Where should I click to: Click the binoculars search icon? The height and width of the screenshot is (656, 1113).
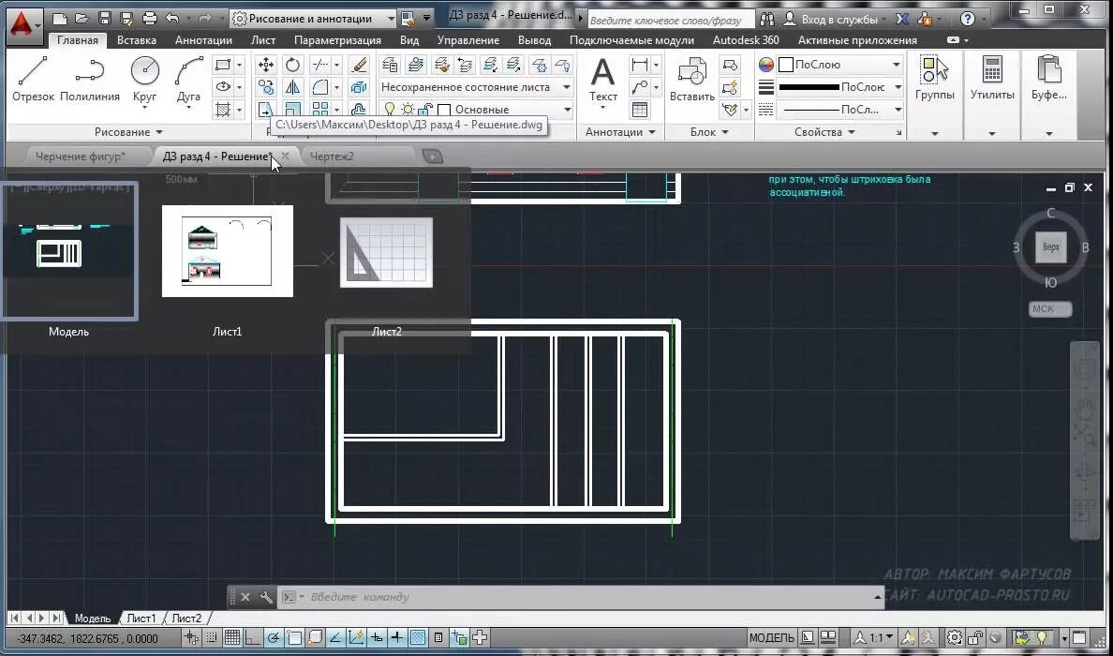point(766,19)
